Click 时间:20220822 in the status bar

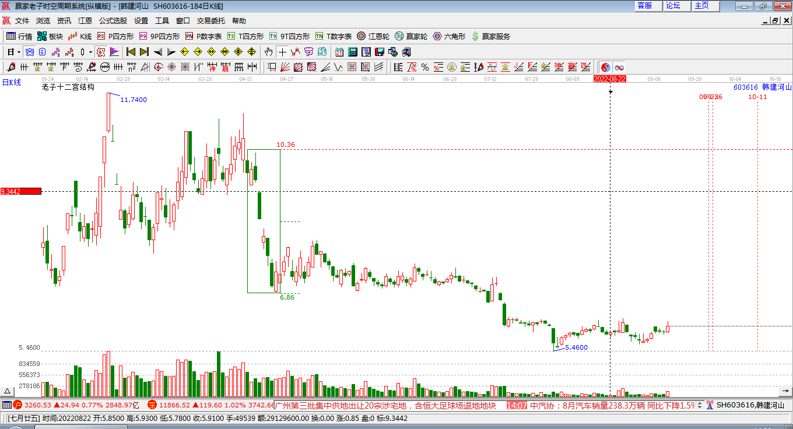[68, 418]
